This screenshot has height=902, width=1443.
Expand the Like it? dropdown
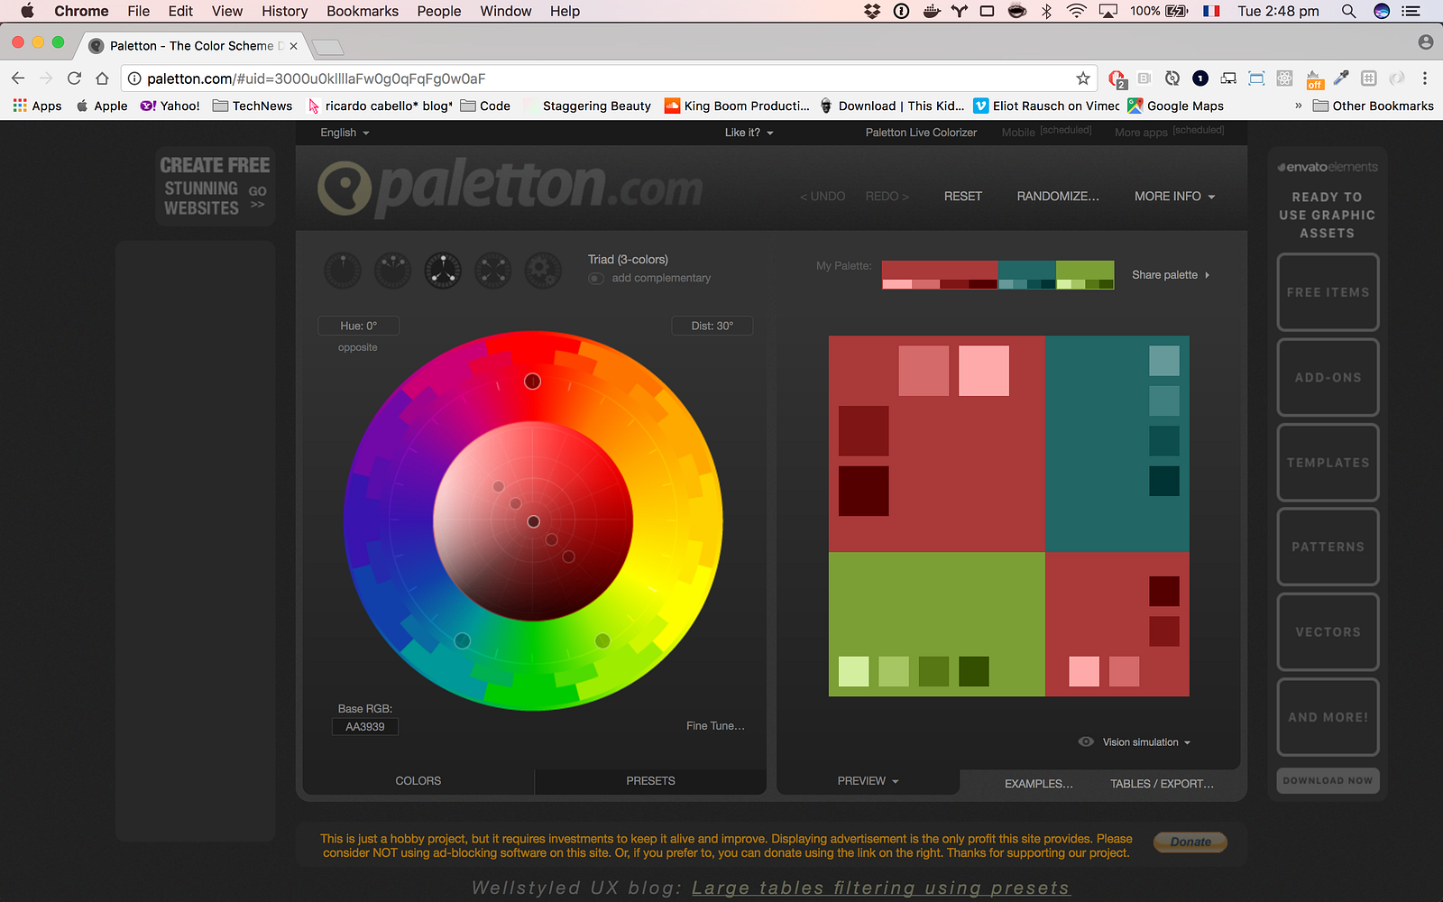pos(749,133)
